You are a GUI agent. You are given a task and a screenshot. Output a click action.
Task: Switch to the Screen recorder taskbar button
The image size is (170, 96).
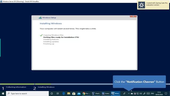click(106, 94)
